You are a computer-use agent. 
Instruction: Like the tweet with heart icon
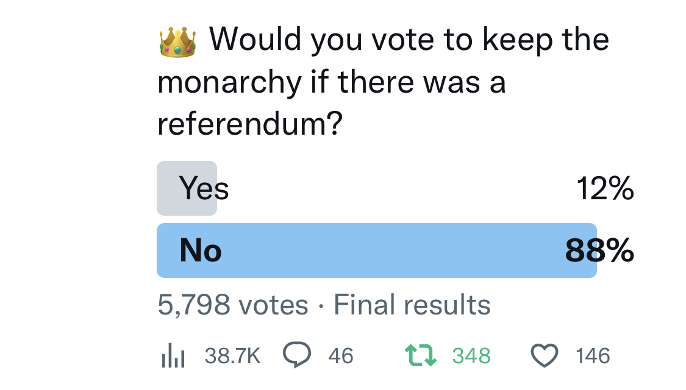[545, 355]
